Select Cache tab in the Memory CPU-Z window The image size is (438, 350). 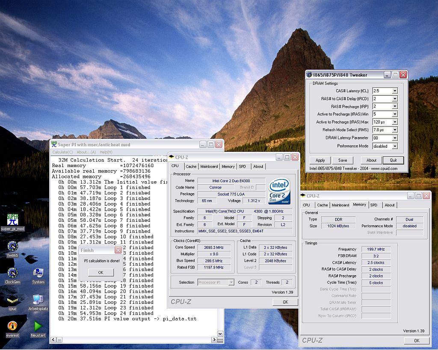coord(323,205)
